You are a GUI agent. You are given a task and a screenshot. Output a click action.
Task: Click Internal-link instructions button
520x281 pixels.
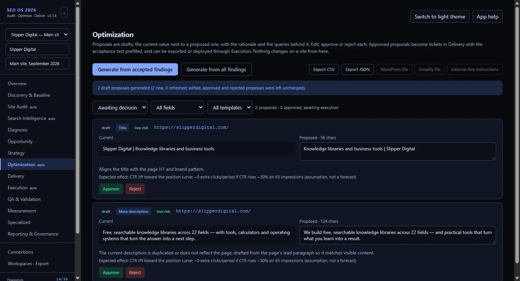coord(475,69)
